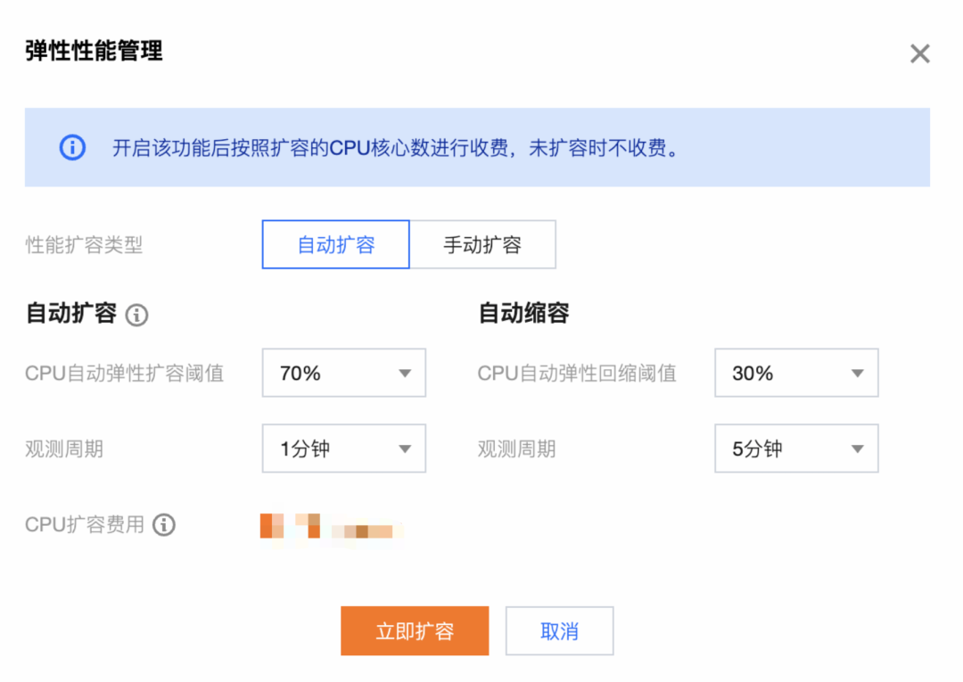Click the arrow on the 70% dropdown

(405, 374)
